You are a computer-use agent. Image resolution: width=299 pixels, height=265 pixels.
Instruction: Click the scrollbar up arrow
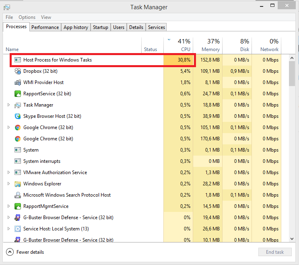[x=292, y=58]
